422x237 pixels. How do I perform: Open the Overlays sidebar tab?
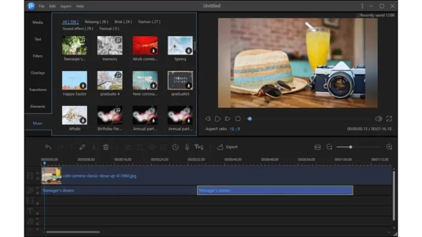coord(38,73)
